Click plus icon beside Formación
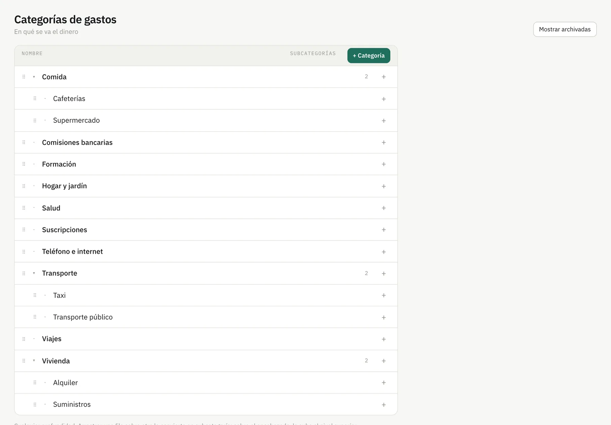Viewport: 611px width, 425px height. pyautogui.click(x=384, y=164)
